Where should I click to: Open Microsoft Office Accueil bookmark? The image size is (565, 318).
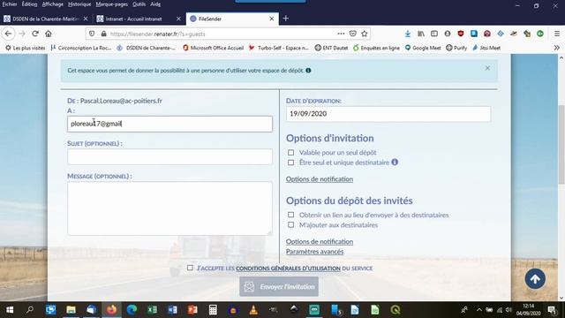[214, 48]
